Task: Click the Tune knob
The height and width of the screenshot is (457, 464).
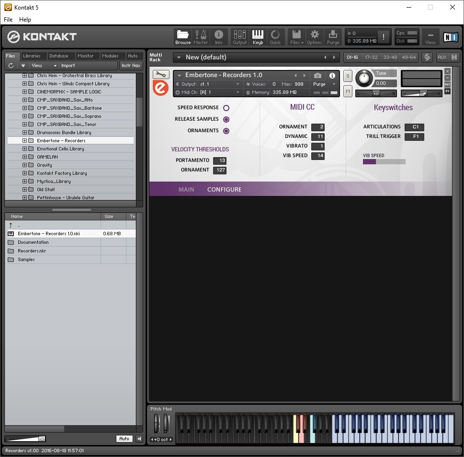Action: (364, 79)
